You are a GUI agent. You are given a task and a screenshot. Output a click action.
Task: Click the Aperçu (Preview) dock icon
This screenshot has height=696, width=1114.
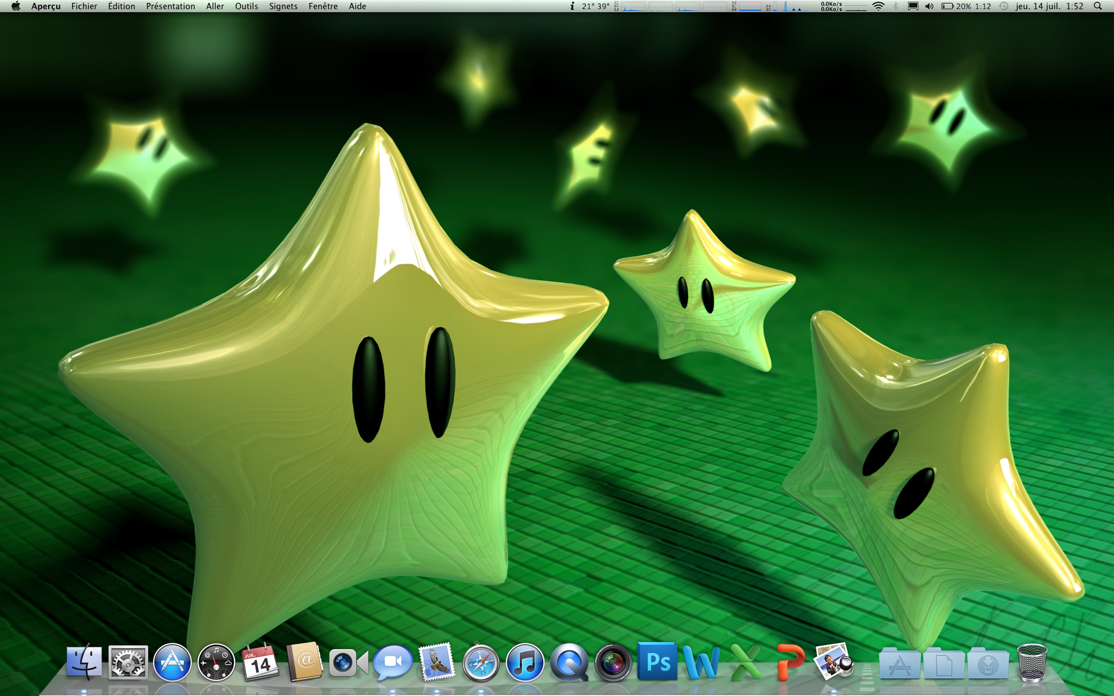[x=834, y=661]
